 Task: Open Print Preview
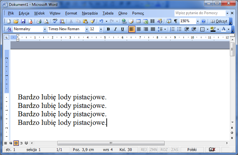(46, 21)
